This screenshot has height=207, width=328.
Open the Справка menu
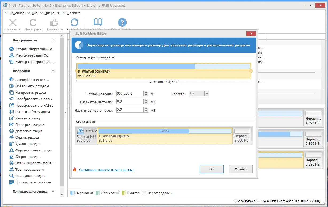(x=74, y=13)
